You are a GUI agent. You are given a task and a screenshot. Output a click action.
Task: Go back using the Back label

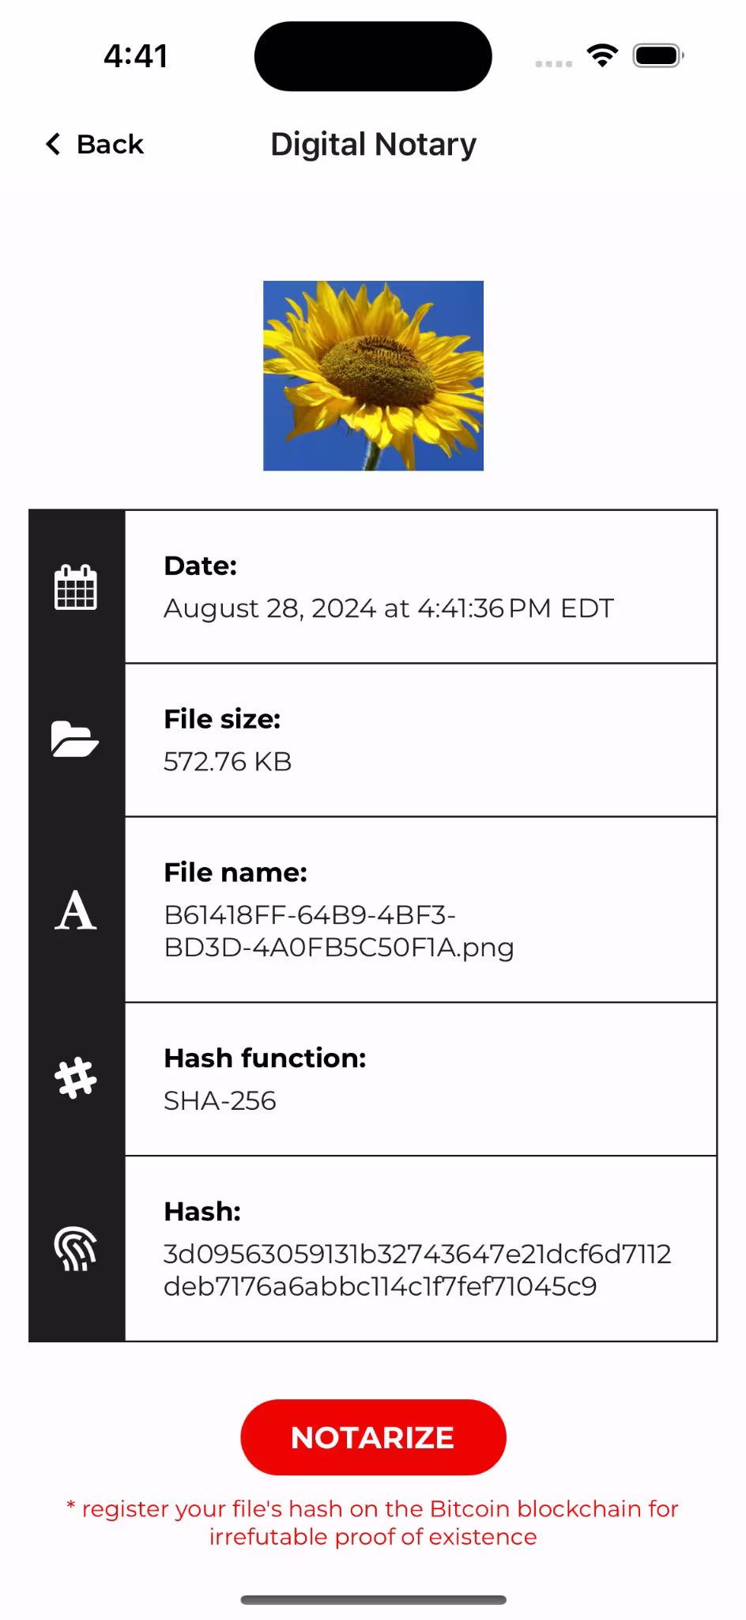click(x=110, y=144)
